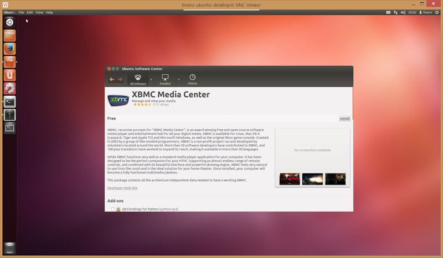Click the No screenshot available preview area
Image resolution: width=443 pixels, height=258 pixels.
pyautogui.click(x=312, y=150)
